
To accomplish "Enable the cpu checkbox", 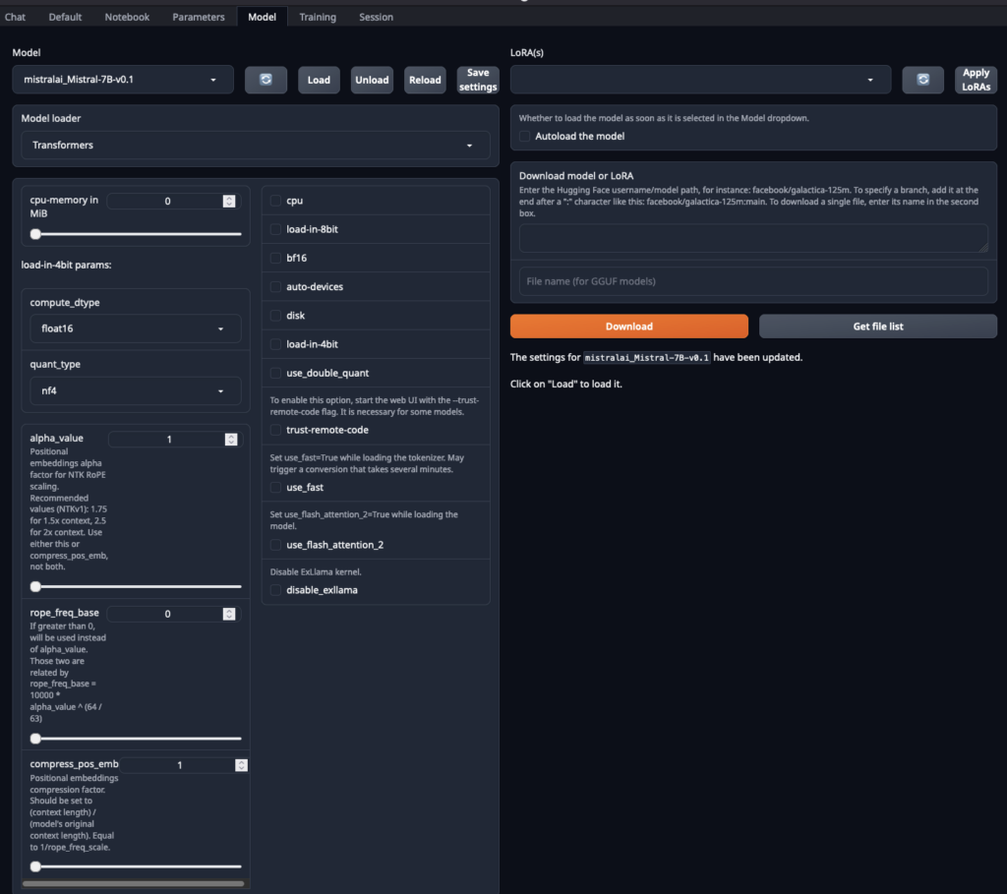I will coord(275,201).
